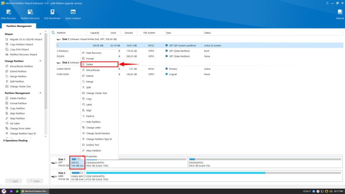The width and height of the screenshot is (345, 194).
Task: Click Change Serial Number in context menu
Action: 99,133
